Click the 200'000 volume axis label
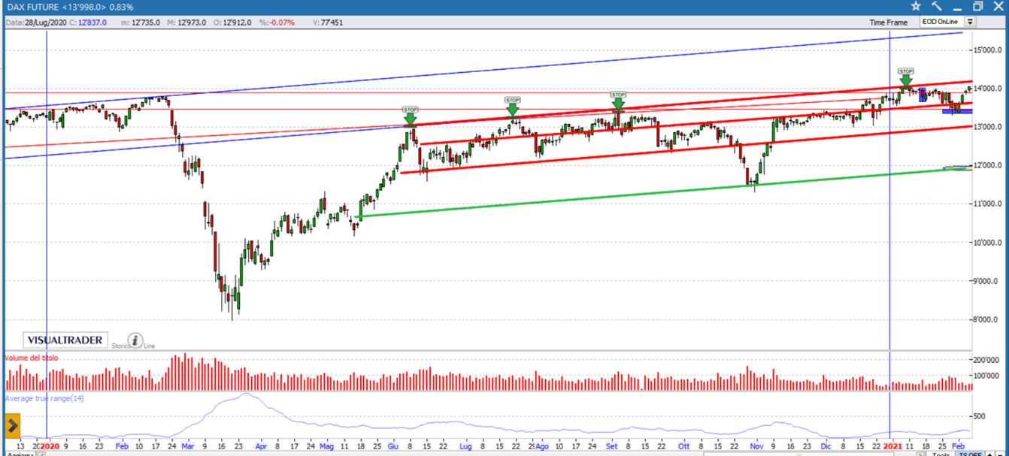 click(x=985, y=360)
